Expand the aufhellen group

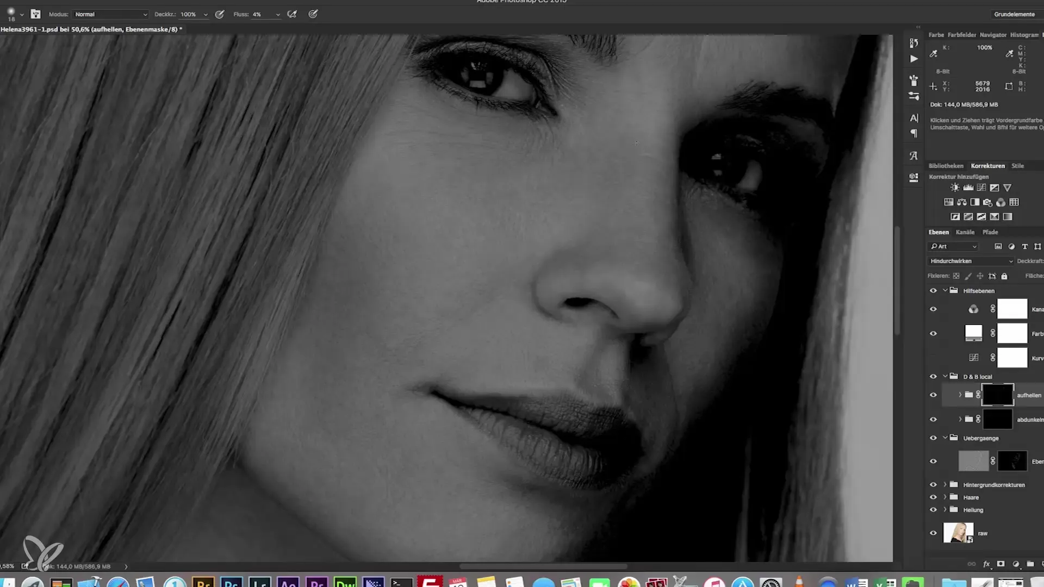coord(960,395)
